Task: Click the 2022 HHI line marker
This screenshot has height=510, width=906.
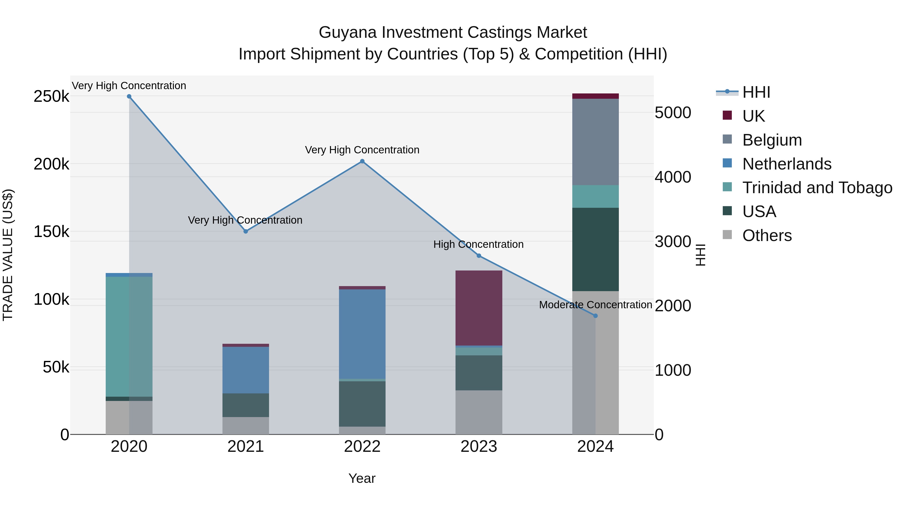Action: tap(362, 161)
